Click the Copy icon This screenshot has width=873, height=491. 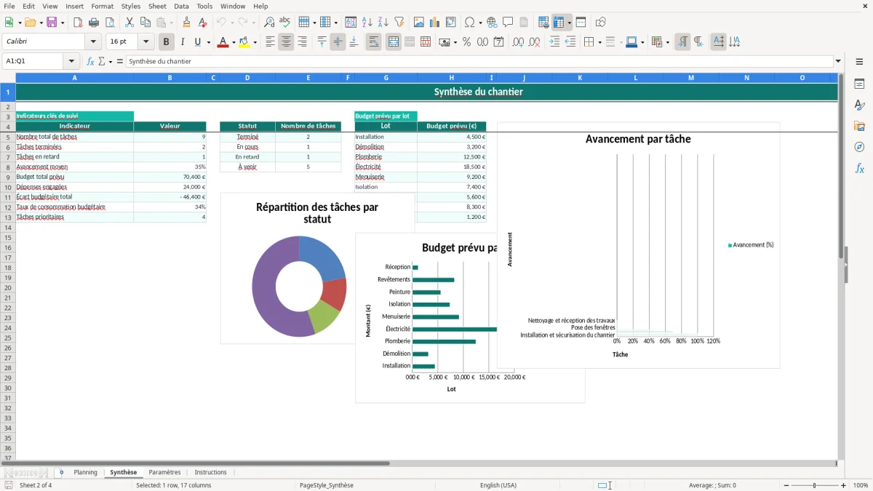point(145,23)
